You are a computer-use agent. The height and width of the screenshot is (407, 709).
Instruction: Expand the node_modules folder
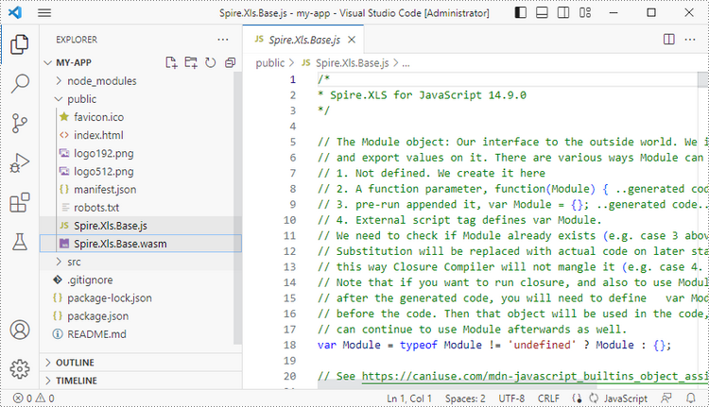(93, 81)
